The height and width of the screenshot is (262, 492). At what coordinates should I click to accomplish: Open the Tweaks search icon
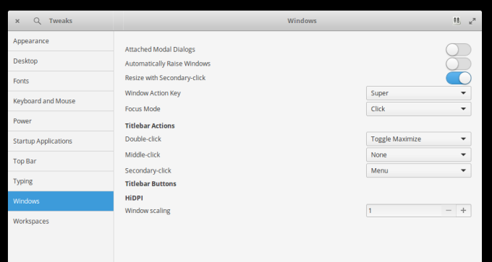coord(37,21)
